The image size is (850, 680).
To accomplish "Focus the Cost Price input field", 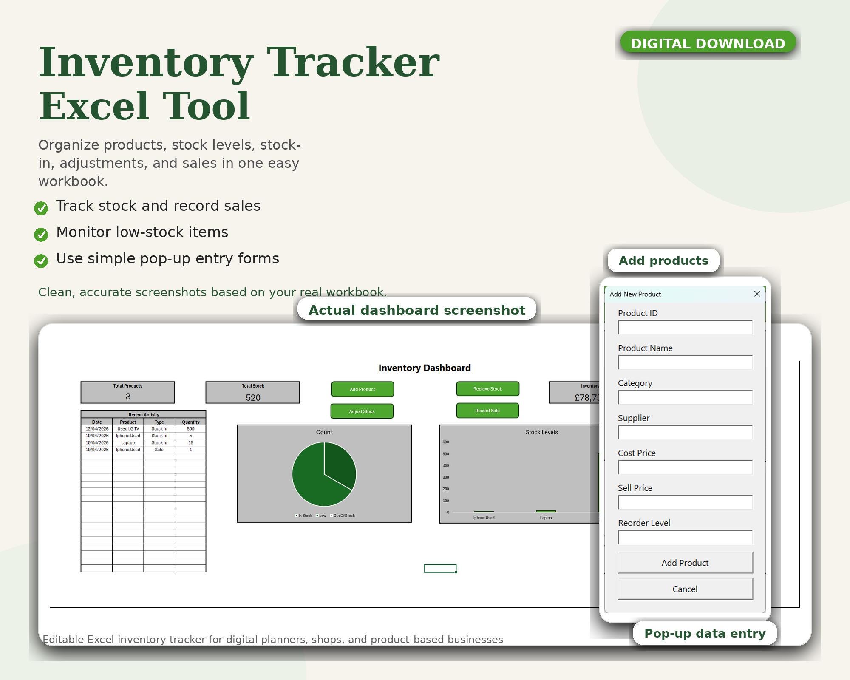I will [685, 467].
